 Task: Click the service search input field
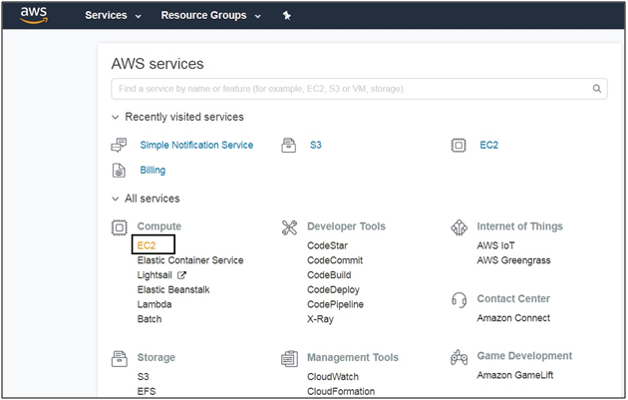(349, 89)
